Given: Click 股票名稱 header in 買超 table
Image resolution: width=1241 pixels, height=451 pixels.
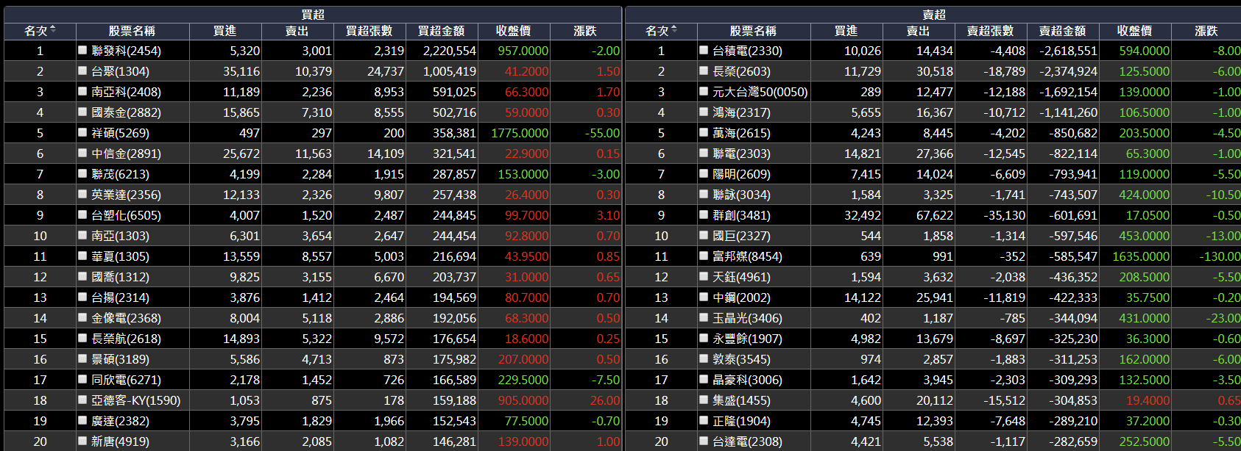Looking at the screenshot, I should click(x=132, y=31).
